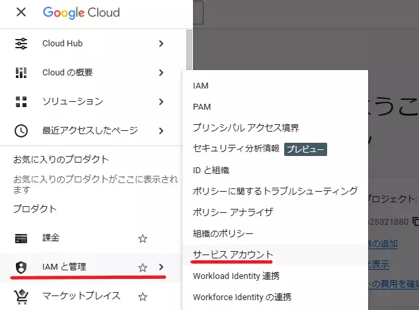Open ソリューション menu item
The width and height of the screenshot is (419, 310).
point(91,102)
